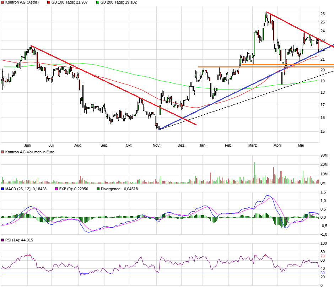334x289 pixels.
Task: Click the green GD 200 Tage legend swatch
Action: [98, 2]
